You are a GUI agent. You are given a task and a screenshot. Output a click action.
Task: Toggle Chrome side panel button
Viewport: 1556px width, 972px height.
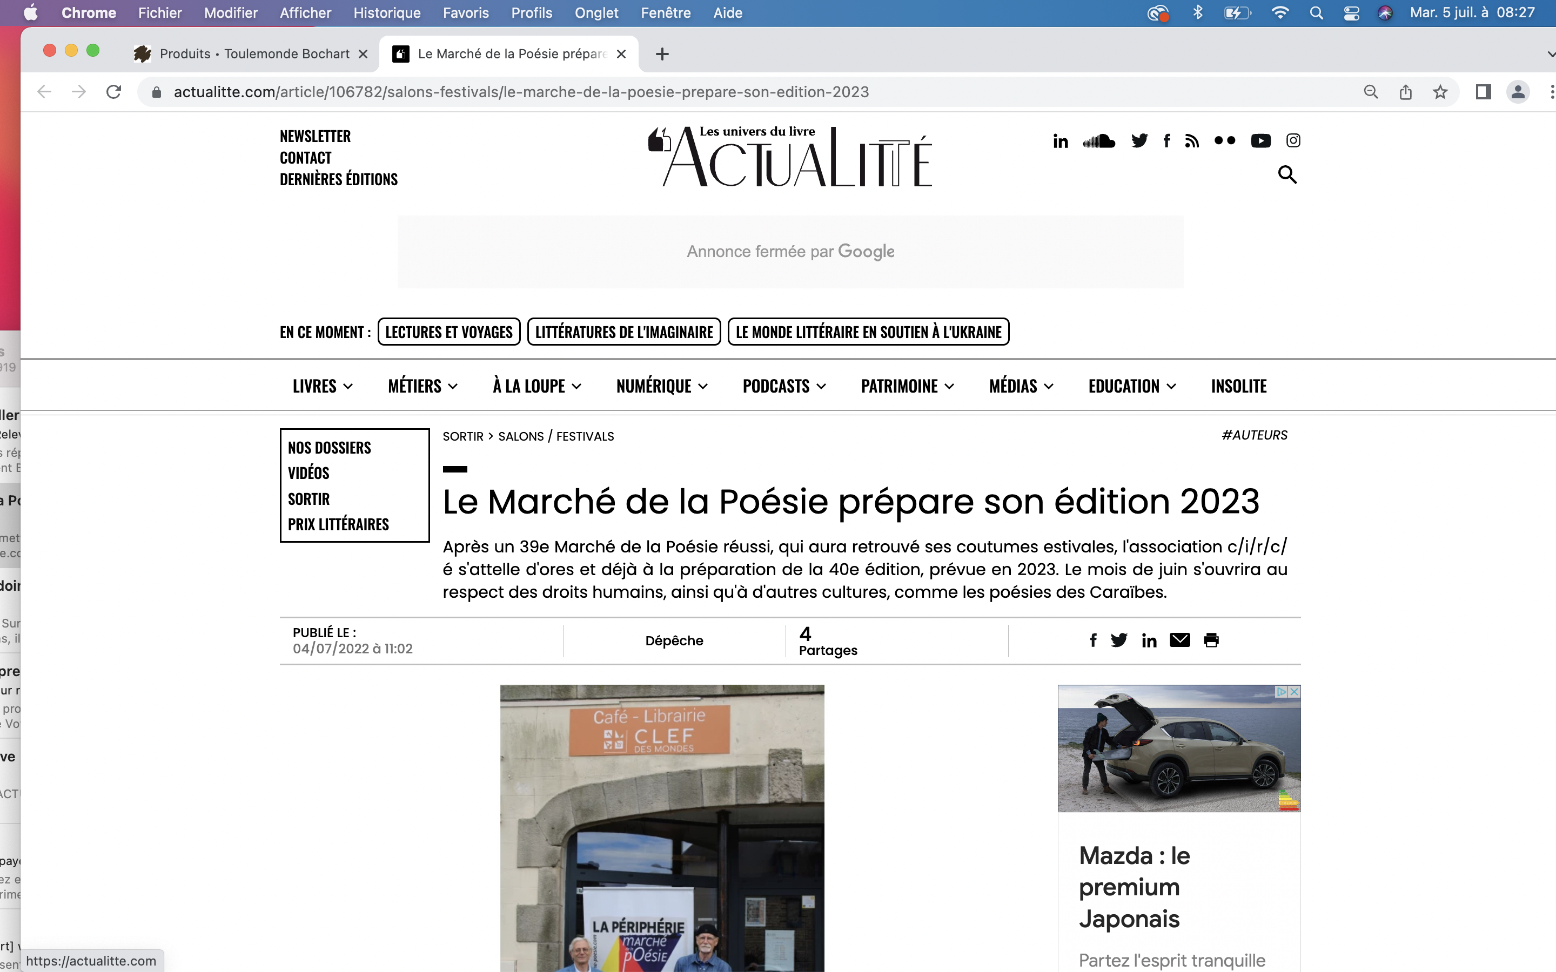coord(1483,92)
